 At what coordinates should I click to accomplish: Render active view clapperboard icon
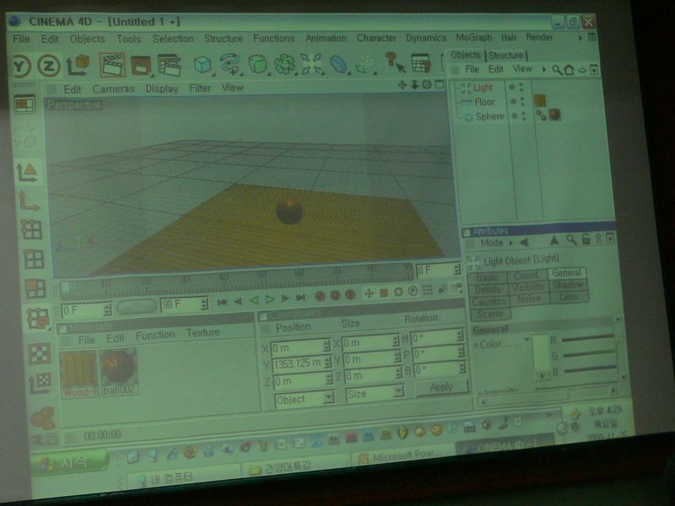tap(112, 66)
